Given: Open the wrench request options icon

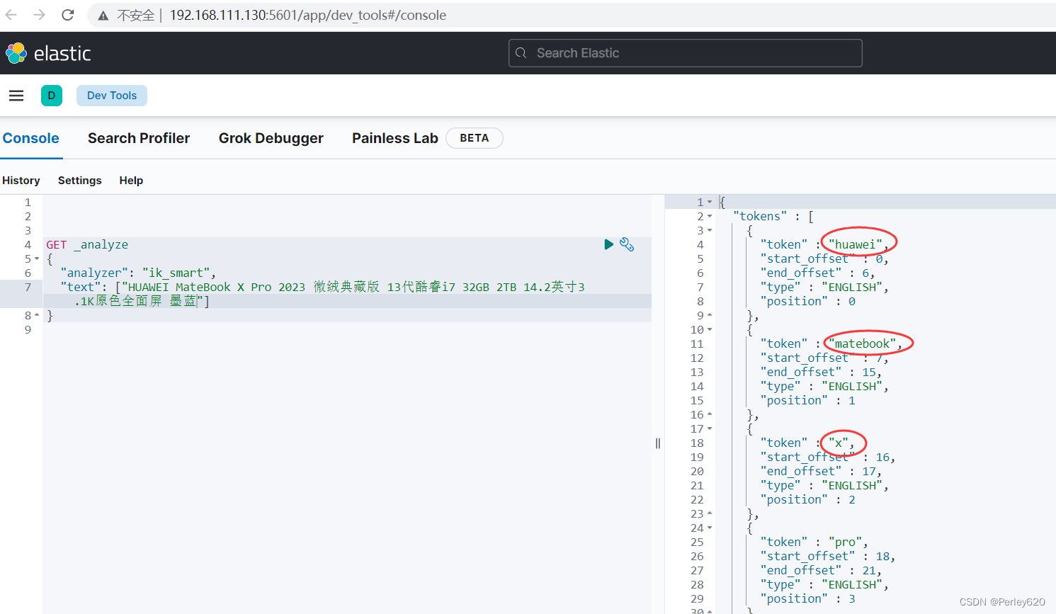Looking at the screenshot, I should tap(627, 244).
